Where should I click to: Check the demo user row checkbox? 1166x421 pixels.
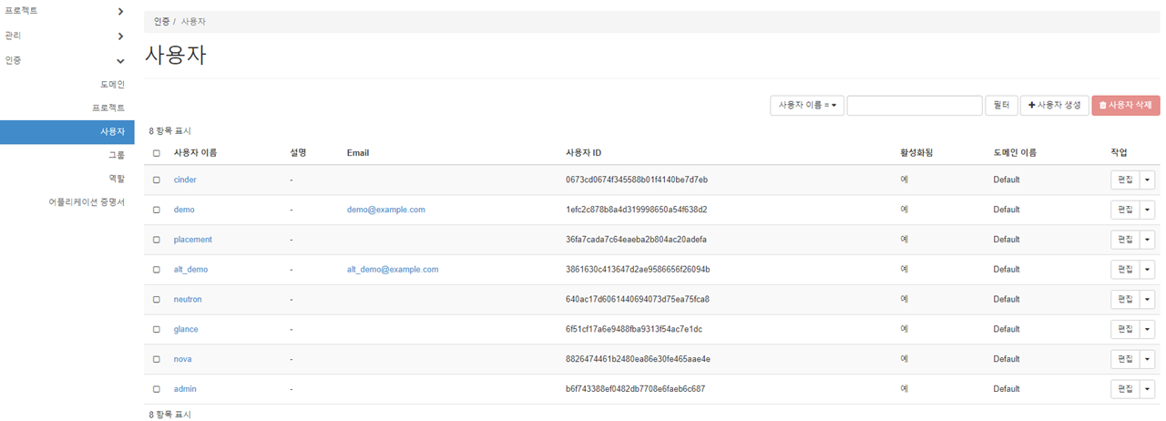click(x=157, y=210)
